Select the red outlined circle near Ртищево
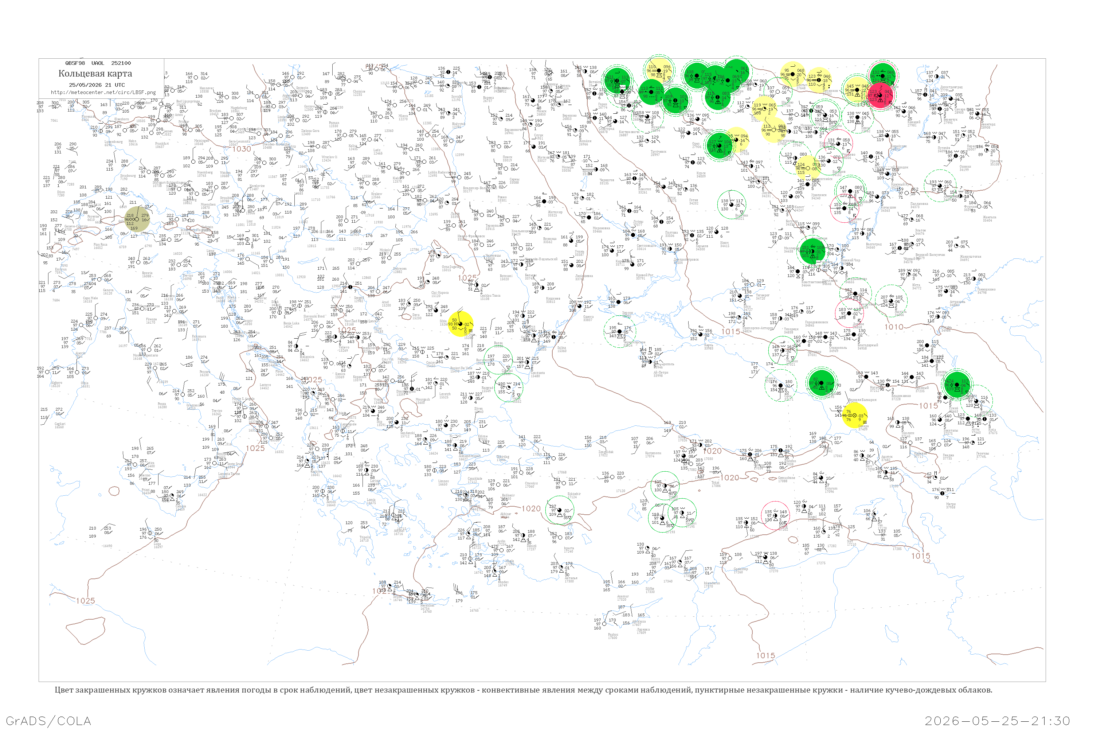 click(838, 144)
